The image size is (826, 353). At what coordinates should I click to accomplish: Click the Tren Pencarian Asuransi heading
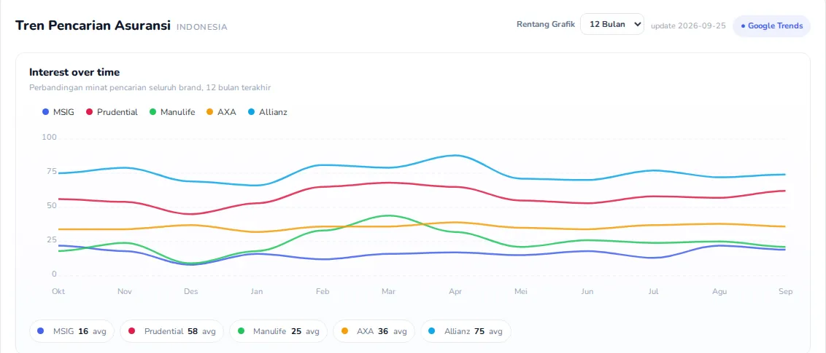point(93,25)
